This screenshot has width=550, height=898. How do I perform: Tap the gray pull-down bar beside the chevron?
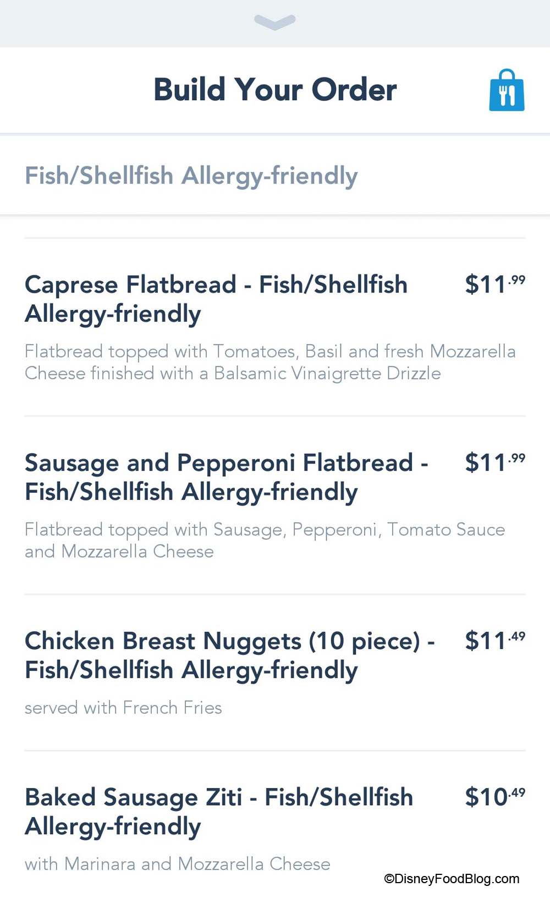[137, 23]
